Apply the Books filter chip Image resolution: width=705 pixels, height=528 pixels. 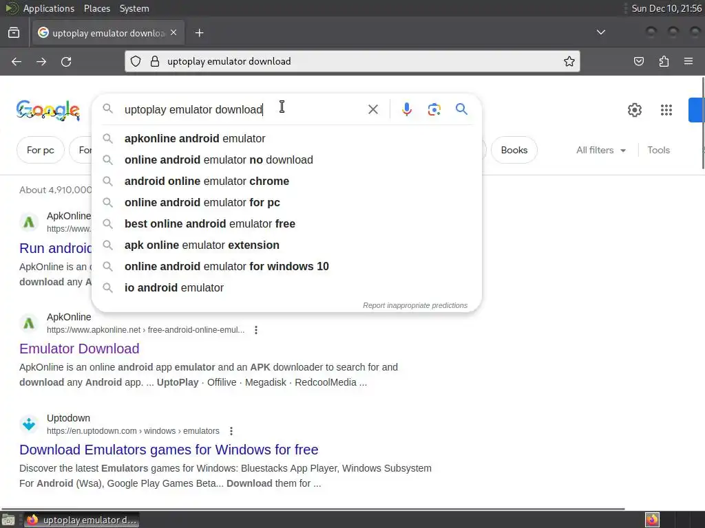514,150
